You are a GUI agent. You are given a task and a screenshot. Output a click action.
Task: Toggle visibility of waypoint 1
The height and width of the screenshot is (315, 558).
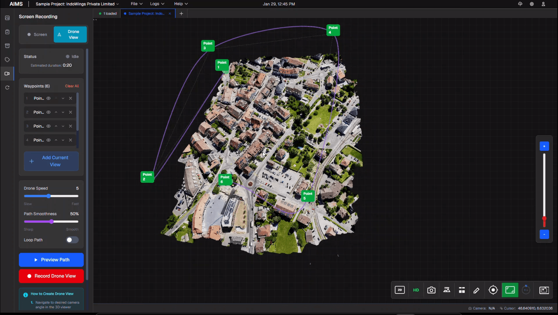coord(48,98)
